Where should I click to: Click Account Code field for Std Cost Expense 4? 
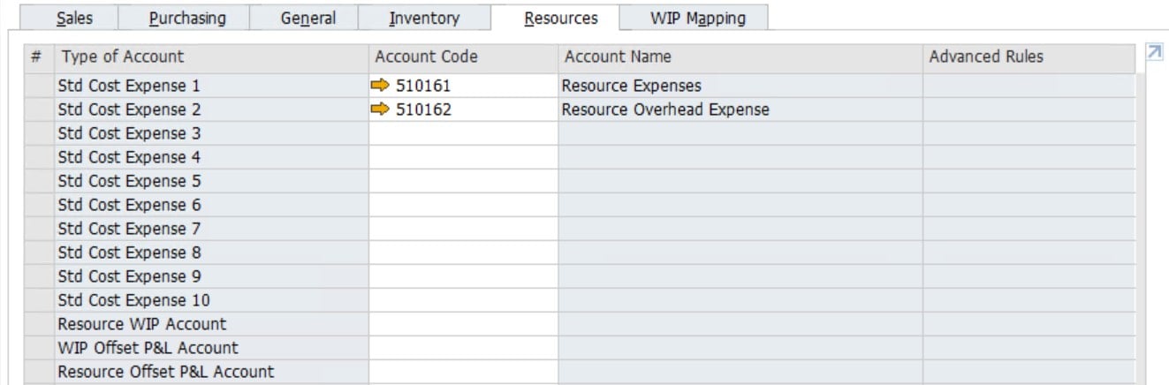point(463,157)
